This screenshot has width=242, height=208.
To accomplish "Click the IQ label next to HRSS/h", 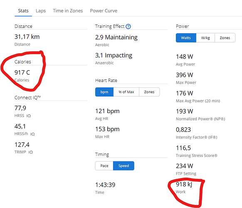I will tap(32, 134).
